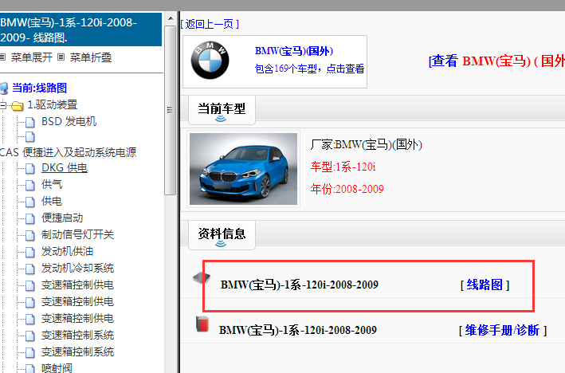Click the 厂家:BMW(宝马)(国外) text
Image resolution: width=565 pixels, height=373 pixels.
click(366, 145)
